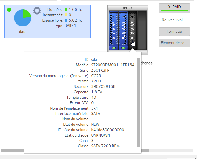Image resolution: width=197 pixels, height=159 pixels.
Task: Click the green volume status indicator
Action: [x=9, y=10]
